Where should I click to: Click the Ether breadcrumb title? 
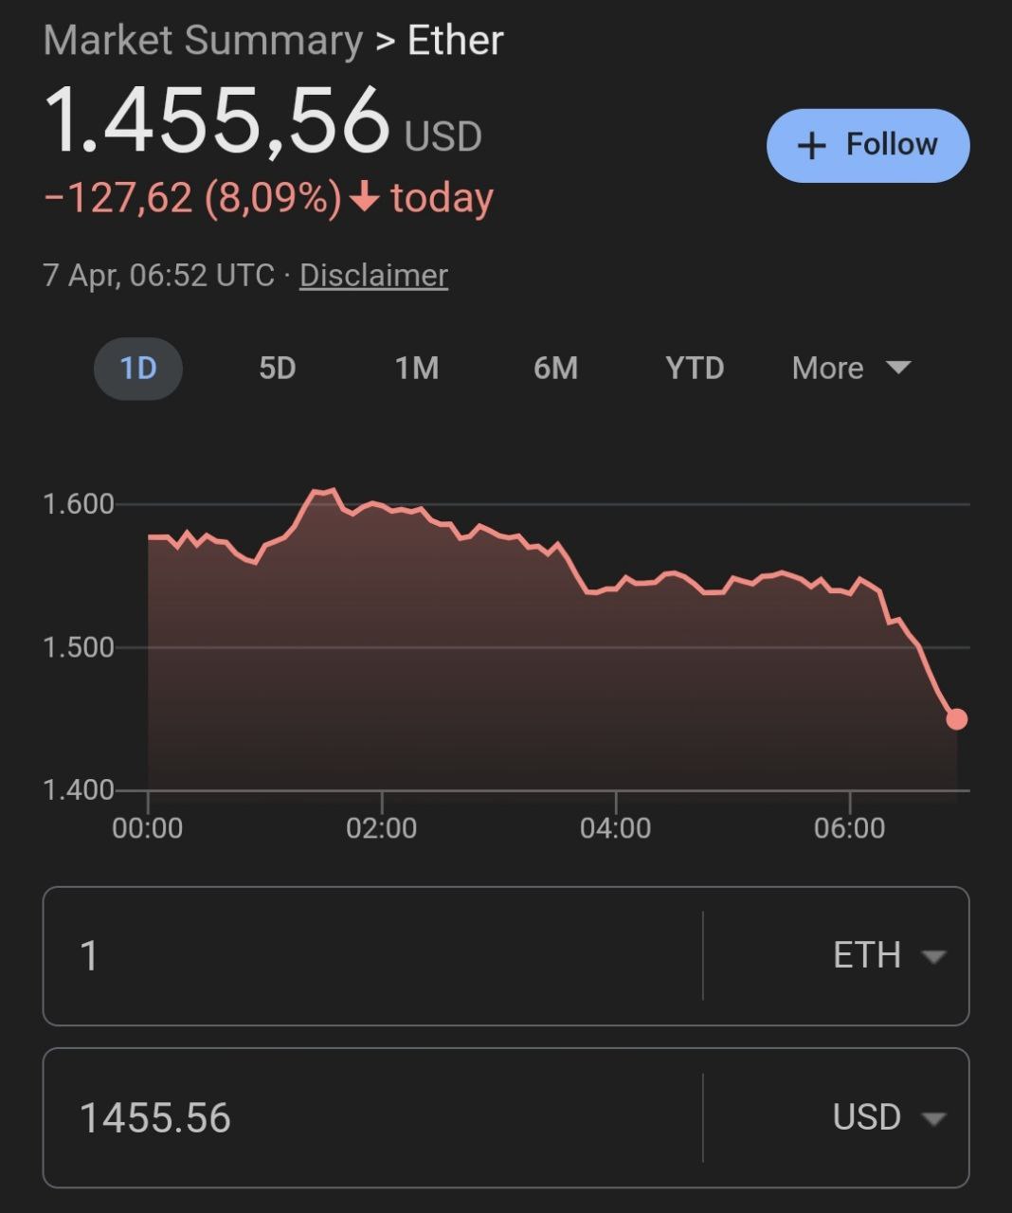pyautogui.click(x=456, y=41)
